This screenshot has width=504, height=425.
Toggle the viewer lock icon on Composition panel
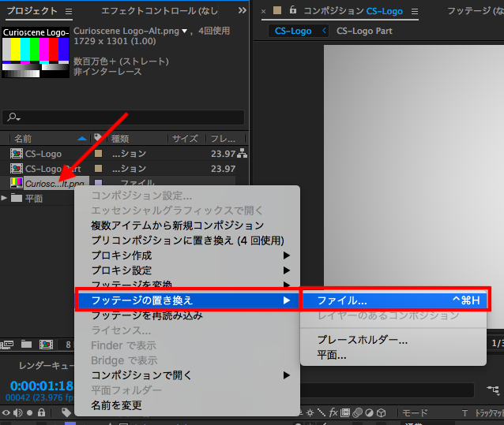pos(293,10)
